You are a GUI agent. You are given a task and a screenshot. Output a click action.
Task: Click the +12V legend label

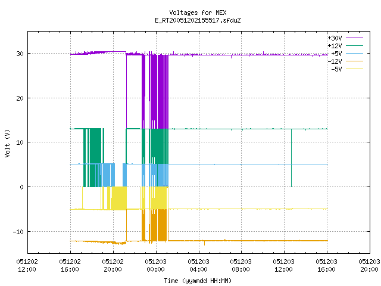[335, 46]
